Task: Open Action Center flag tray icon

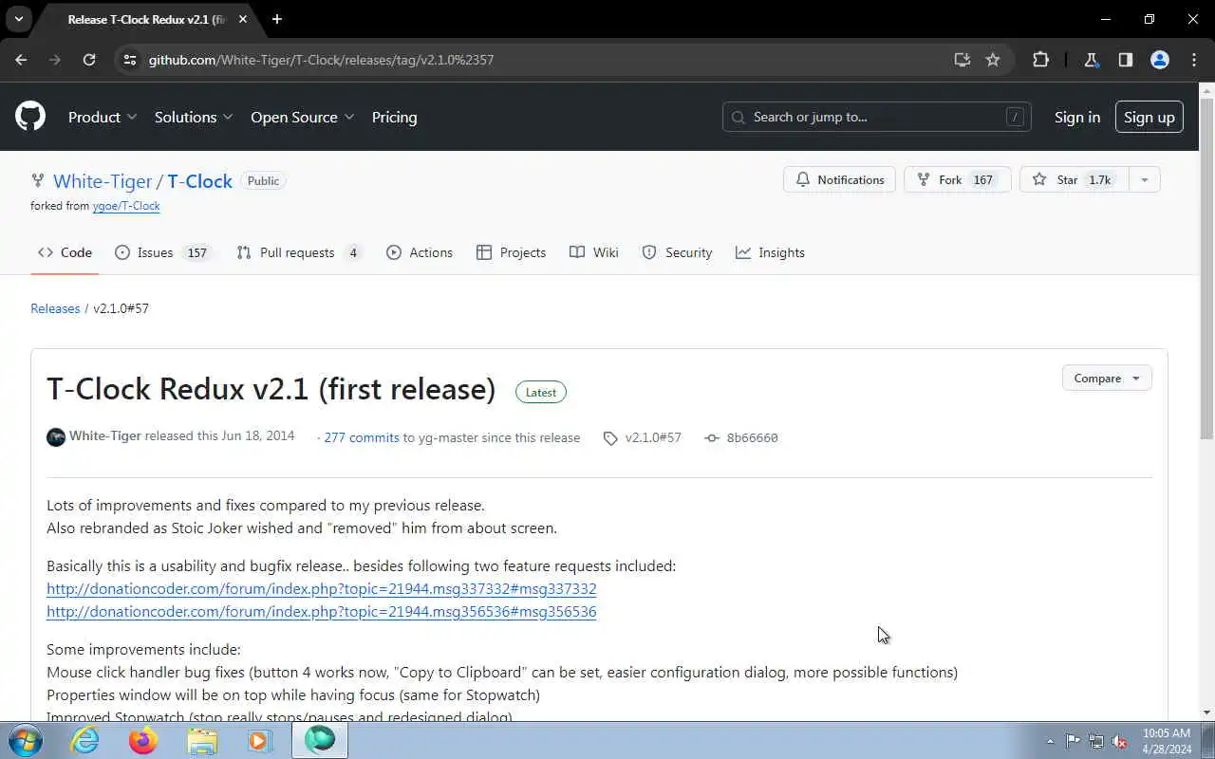Action: (x=1073, y=741)
